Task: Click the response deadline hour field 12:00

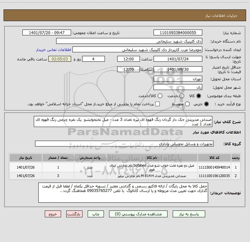Action: [x=129, y=59]
